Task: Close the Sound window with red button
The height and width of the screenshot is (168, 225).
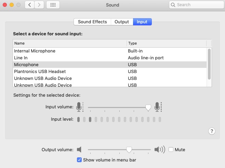Action: [5, 5]
